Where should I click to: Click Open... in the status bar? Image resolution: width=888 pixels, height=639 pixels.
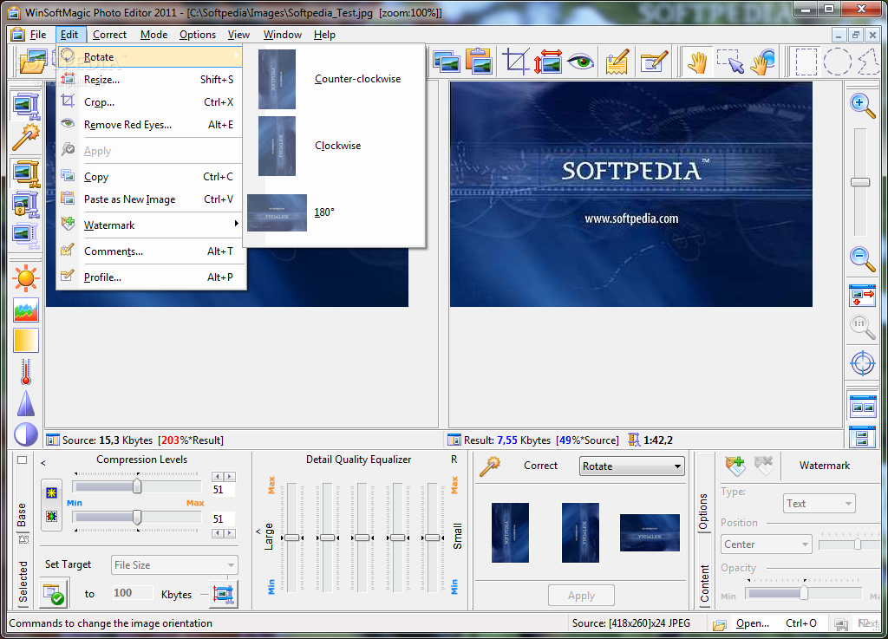coord(753,623)
